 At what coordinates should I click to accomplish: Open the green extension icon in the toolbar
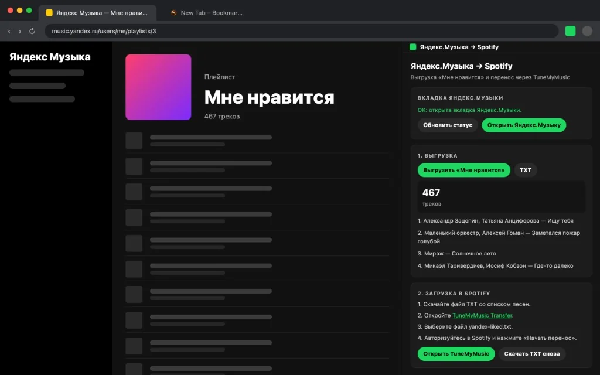pyautogui.click(x=570, y=31)
